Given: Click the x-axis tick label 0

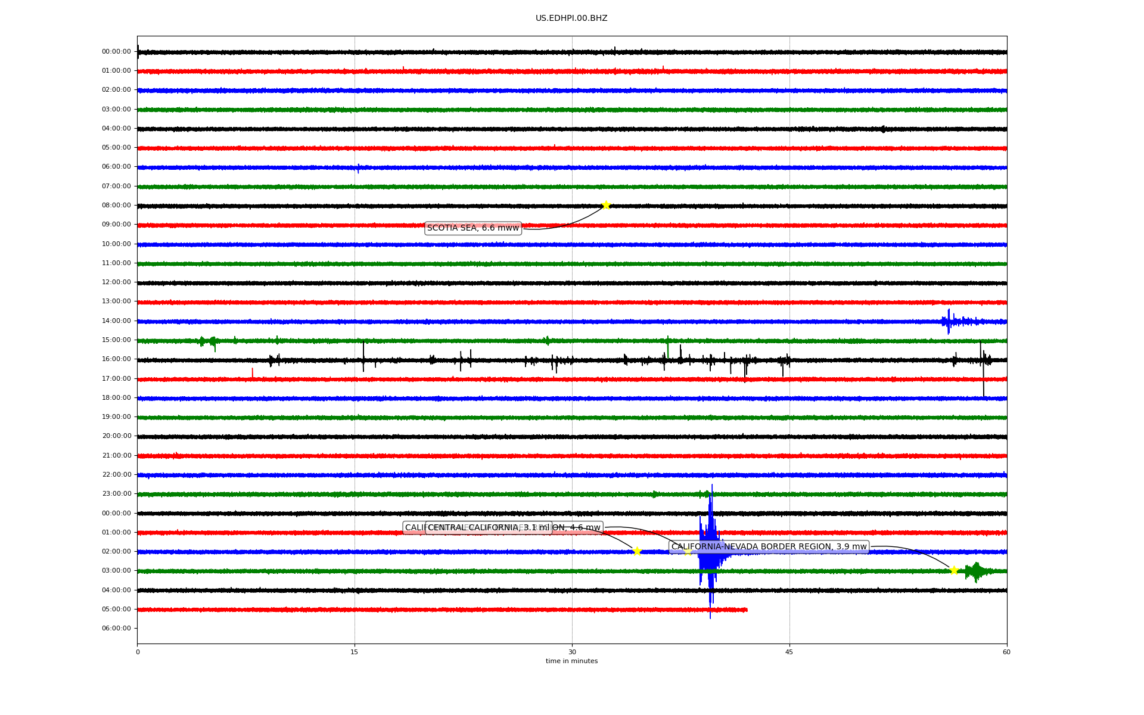Looking at the screenshot, I should (x=138, y=652).
